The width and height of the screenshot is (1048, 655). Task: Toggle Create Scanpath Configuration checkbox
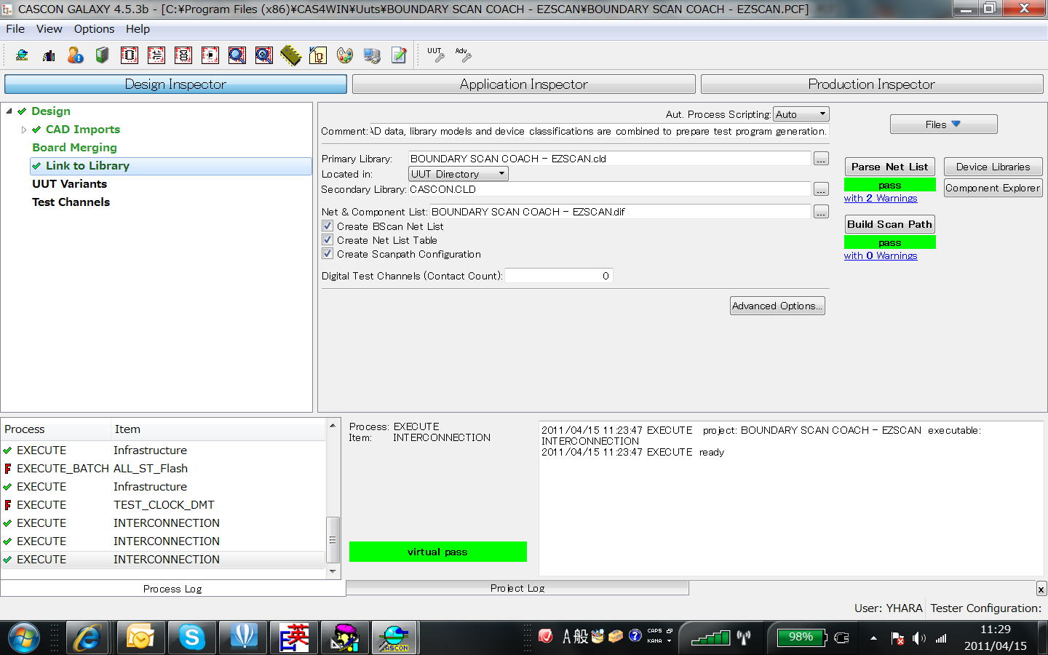327,254
